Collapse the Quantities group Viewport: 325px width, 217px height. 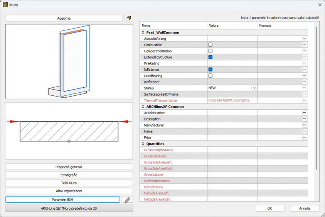click(x=143, y=144)
